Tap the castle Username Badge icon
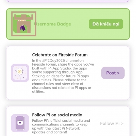The height and width of the screenshot is (136, 136). click(x=23, y=24)
